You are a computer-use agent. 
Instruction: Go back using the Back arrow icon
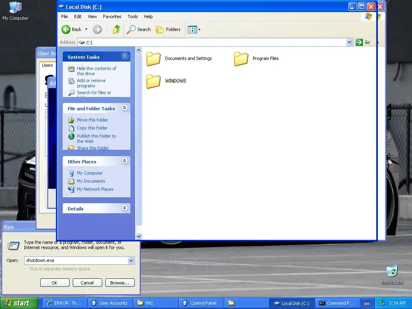tap(66, 29)
